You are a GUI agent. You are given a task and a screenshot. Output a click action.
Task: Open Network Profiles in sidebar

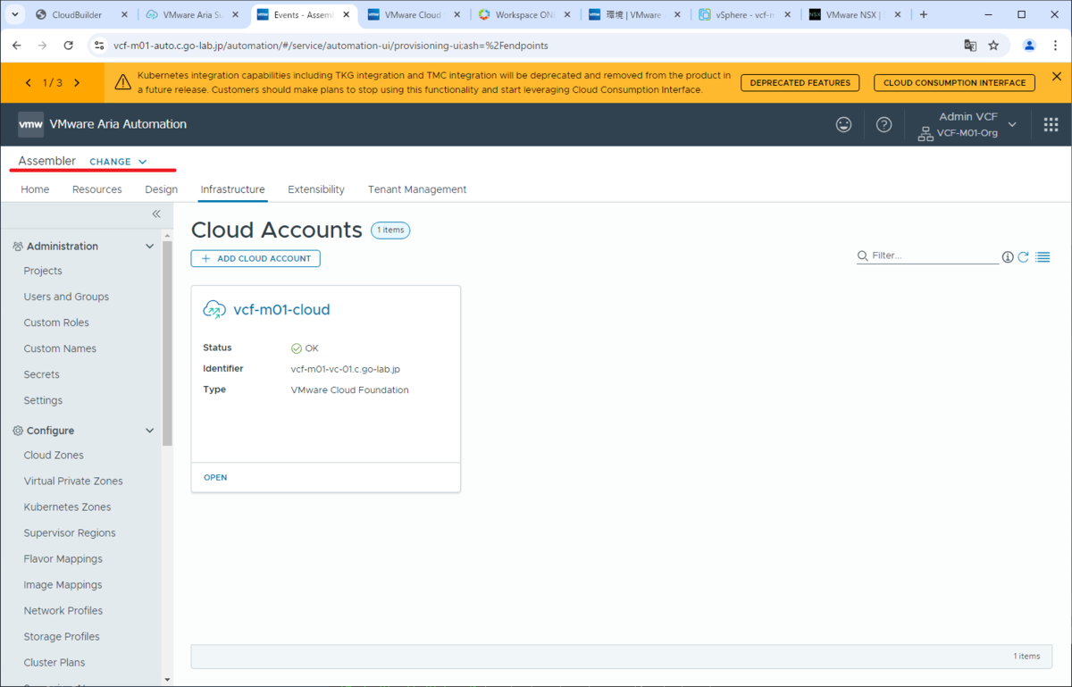(63, 610)
